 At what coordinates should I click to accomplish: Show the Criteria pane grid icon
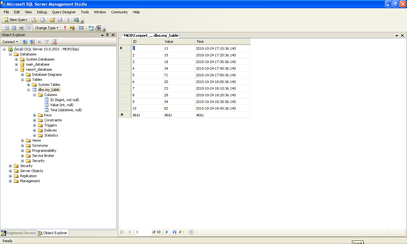14,28
